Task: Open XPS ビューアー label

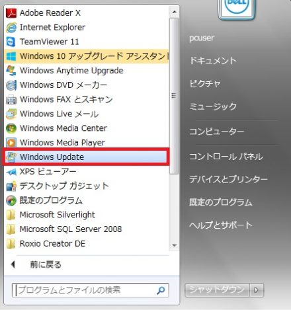Action: pos(48,172)
